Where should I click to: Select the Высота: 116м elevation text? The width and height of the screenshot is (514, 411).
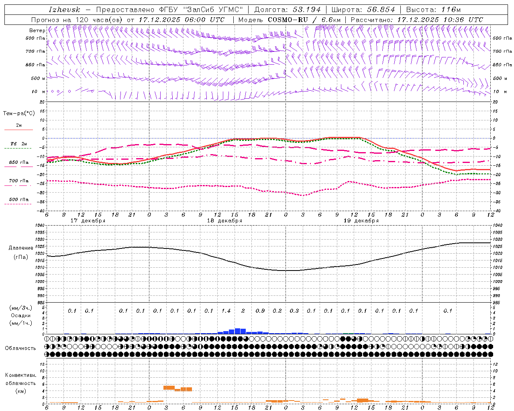[x=434, y=10]
